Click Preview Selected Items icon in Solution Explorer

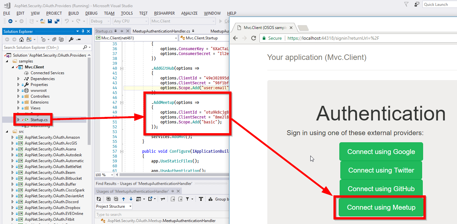(78, 39)
